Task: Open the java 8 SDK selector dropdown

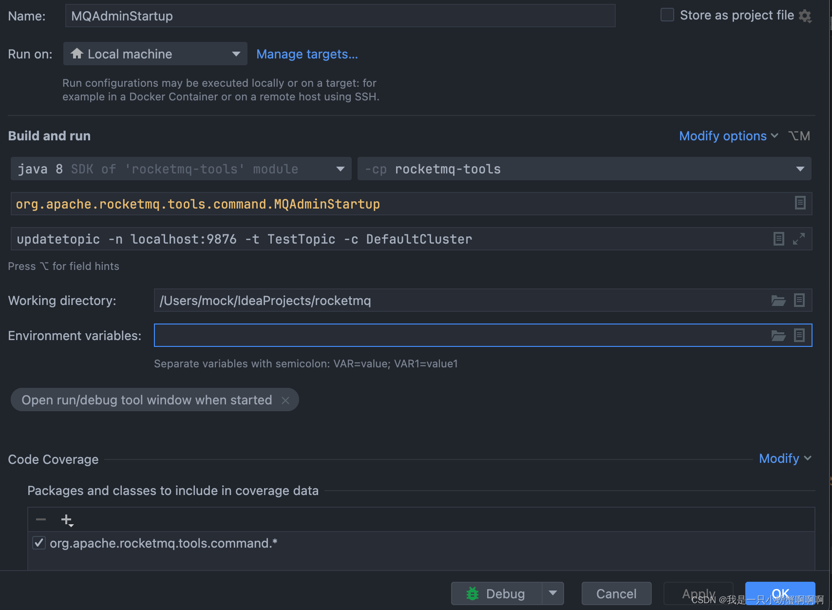Action: coord(340,169)
